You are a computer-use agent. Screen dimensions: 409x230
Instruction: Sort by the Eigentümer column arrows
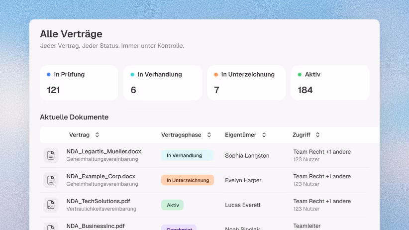click(264, 135)
